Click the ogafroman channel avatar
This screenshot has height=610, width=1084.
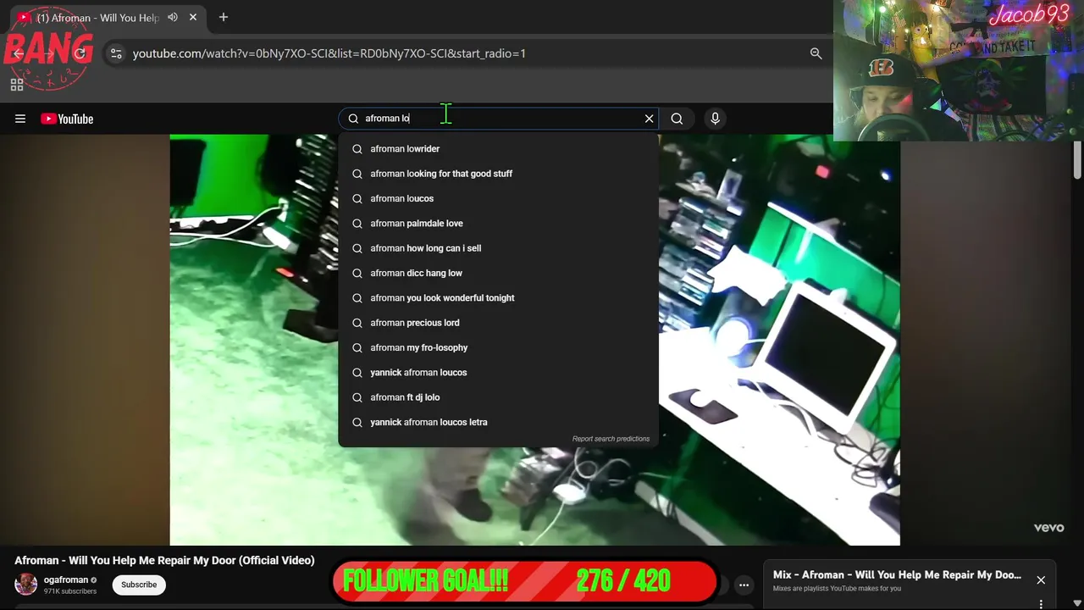point(26,585)
